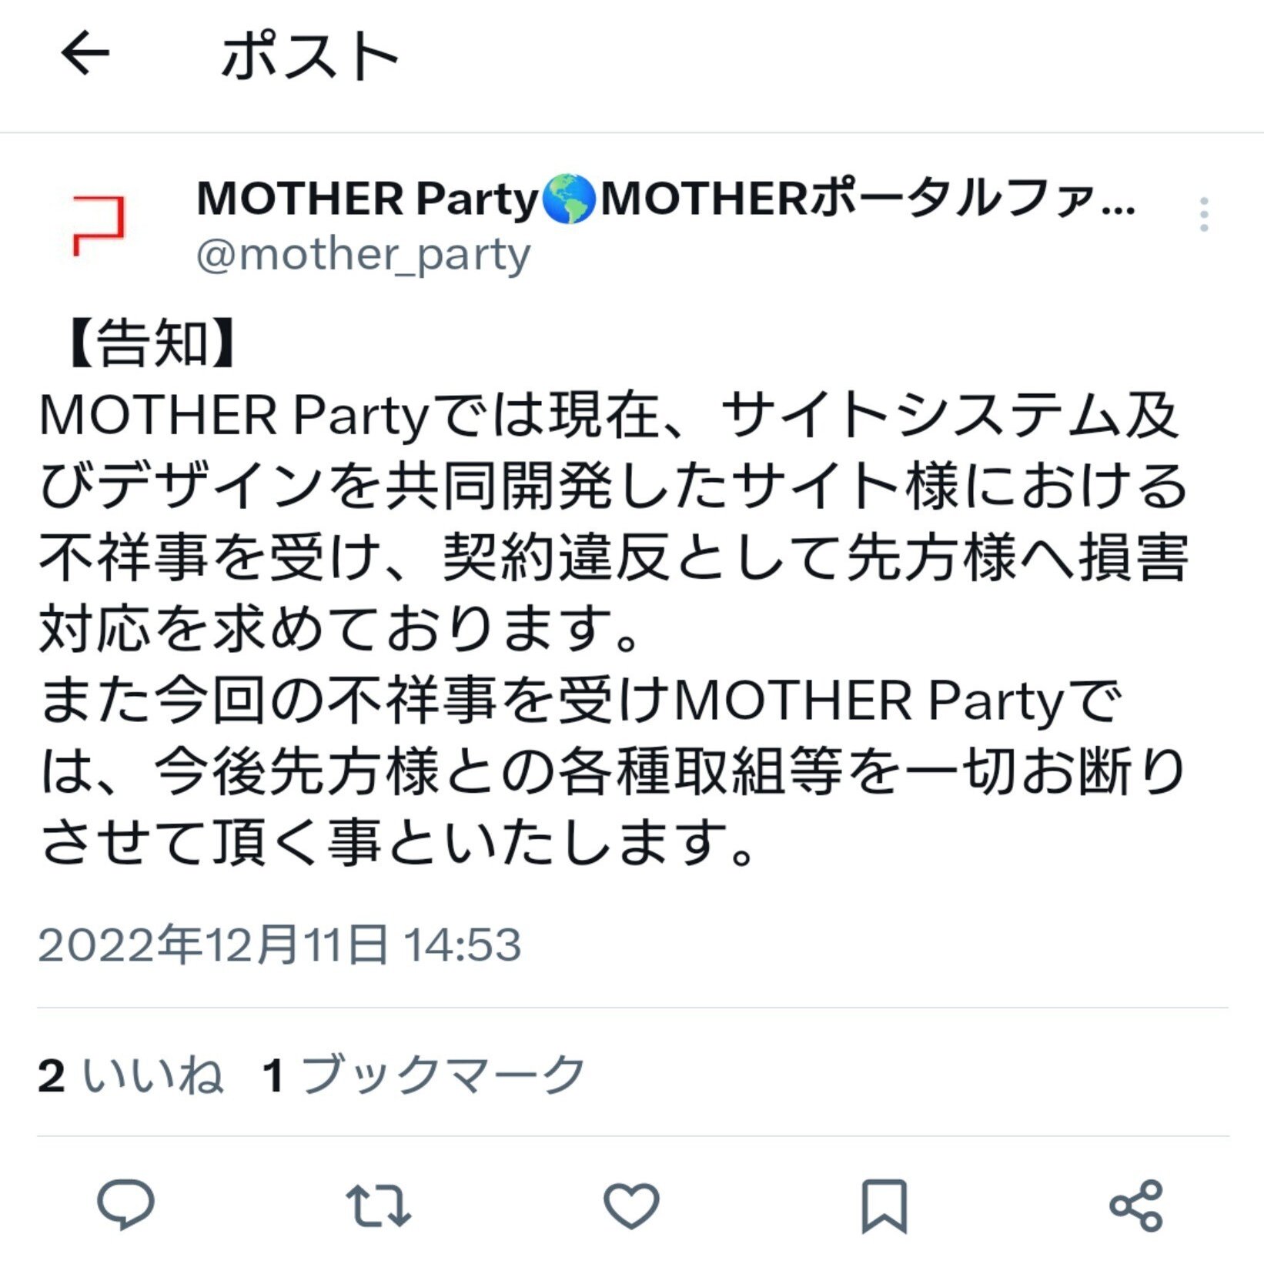Tap the MOTHER Party display name
This screenshot has height=1264, width=1264.
coord(367,199)
